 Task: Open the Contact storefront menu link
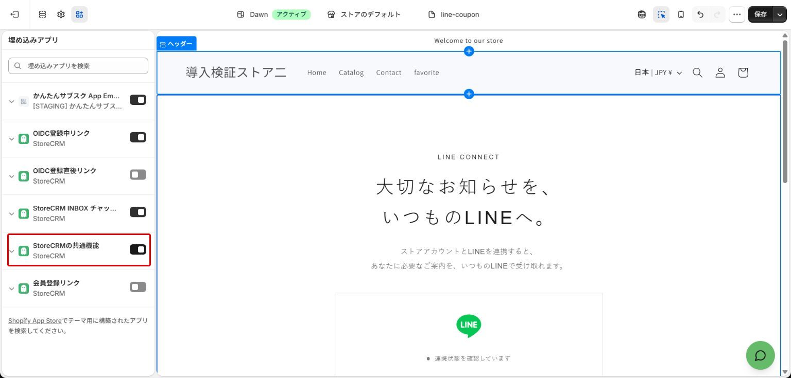(x=389, y=73)
